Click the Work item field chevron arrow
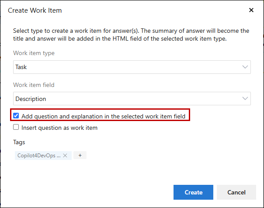The image size is (264, 208). pyautogui.click(x=245, y=99)
